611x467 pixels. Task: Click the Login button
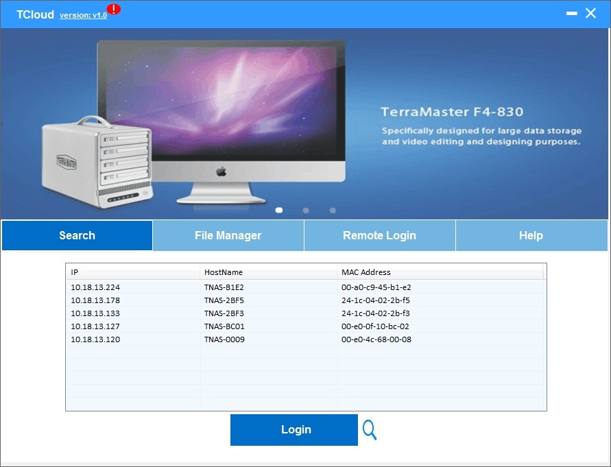pos(293,429)
